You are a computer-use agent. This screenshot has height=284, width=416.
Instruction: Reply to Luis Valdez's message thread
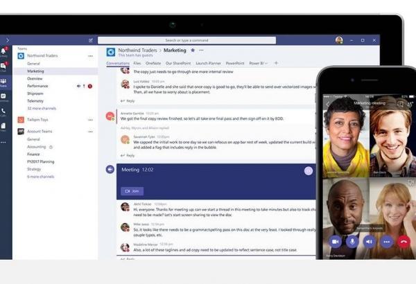tap(130, 100)
